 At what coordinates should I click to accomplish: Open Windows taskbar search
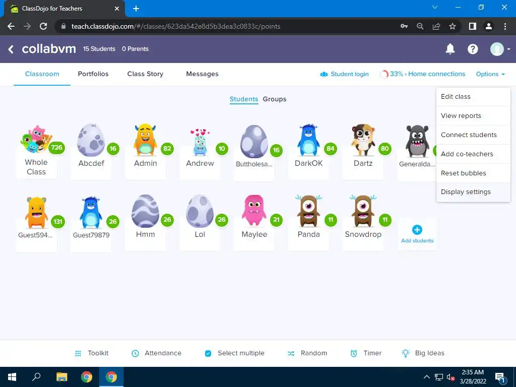[x=36, y=377]
